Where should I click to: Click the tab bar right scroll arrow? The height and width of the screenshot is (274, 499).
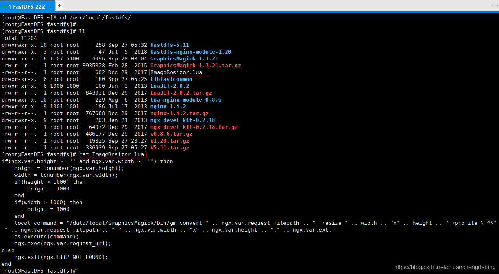(497, 6)
